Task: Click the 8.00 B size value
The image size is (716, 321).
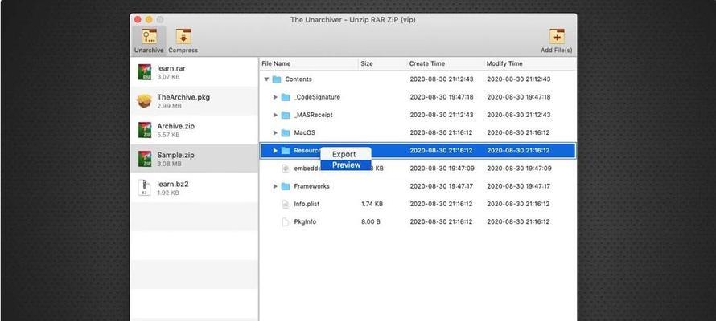Action: [371, 221]
